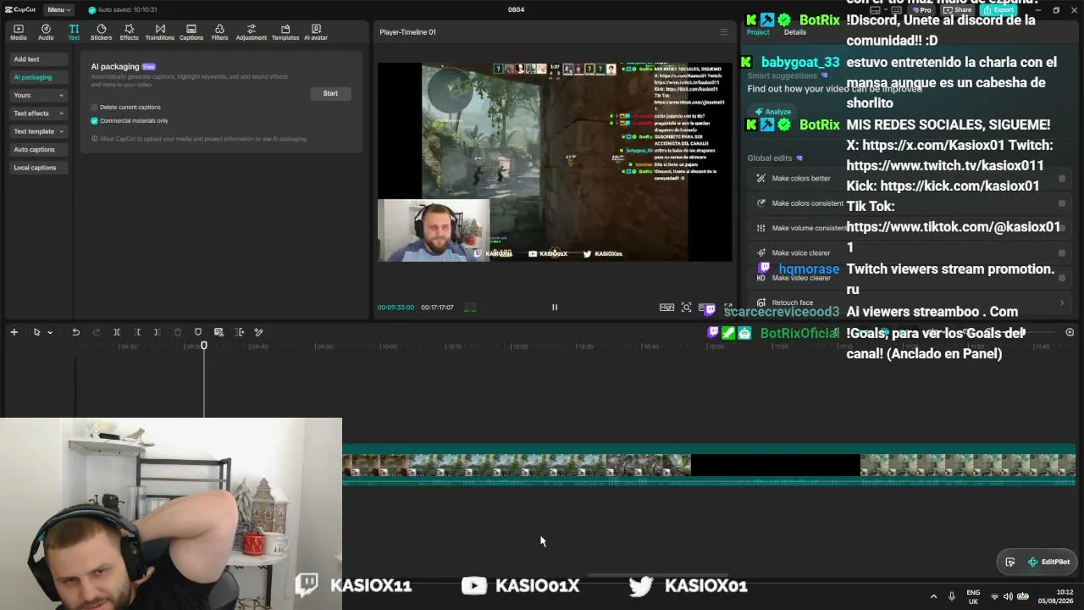Click the ENG UK language indicator

(973, 596)
